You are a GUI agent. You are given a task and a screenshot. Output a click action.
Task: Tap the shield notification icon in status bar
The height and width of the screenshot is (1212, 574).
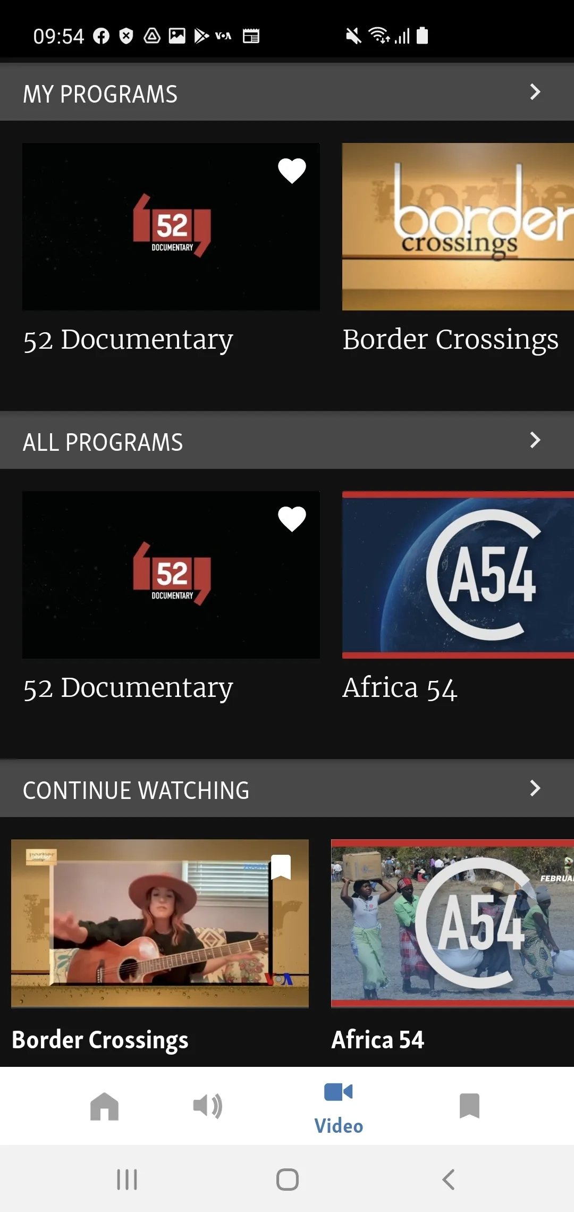coord(126,36)
